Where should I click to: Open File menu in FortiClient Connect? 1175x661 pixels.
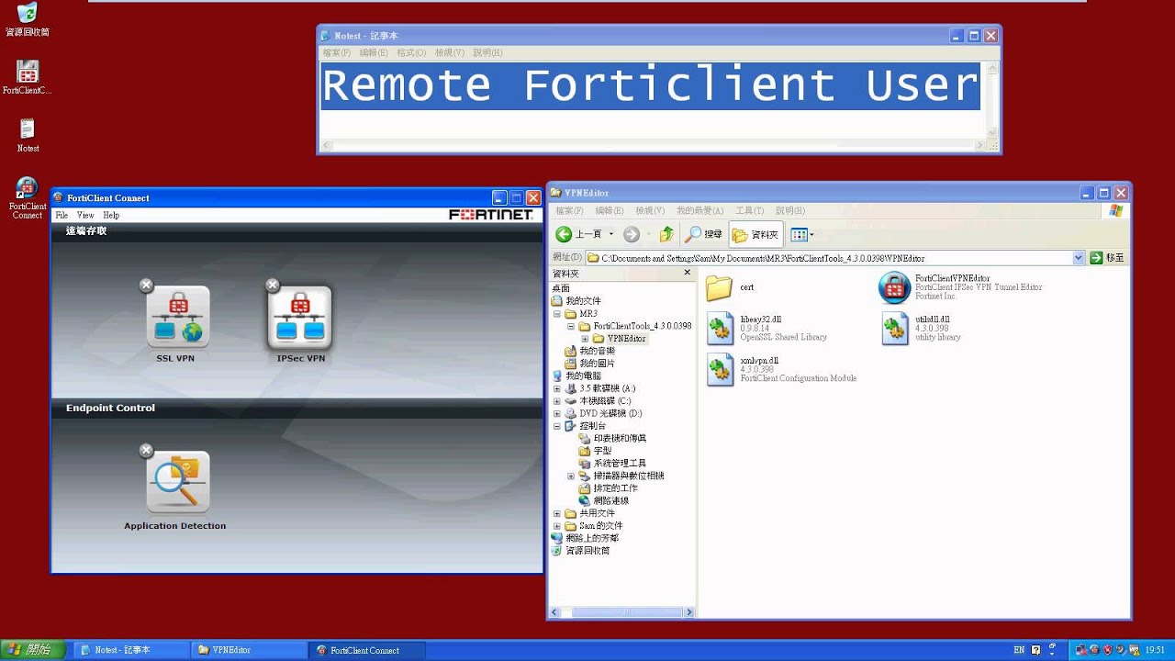pyautogui.click(x=62, y=215)
